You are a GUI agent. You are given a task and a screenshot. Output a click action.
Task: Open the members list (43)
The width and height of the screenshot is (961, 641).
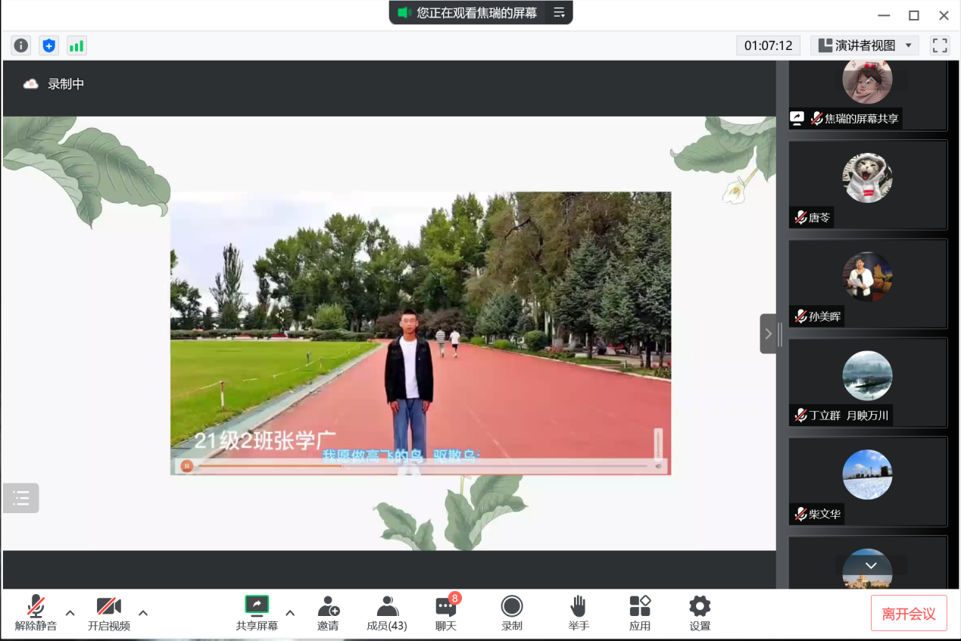387,613
